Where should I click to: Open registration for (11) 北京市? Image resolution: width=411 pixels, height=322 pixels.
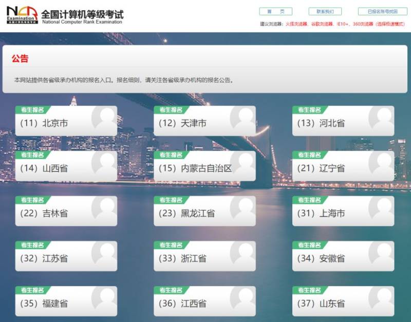tap(66, 121)
